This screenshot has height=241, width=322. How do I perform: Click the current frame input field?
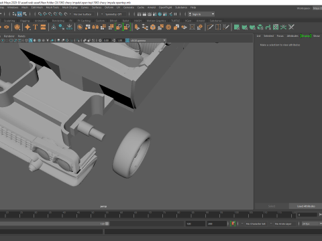(x=307, y=215)
